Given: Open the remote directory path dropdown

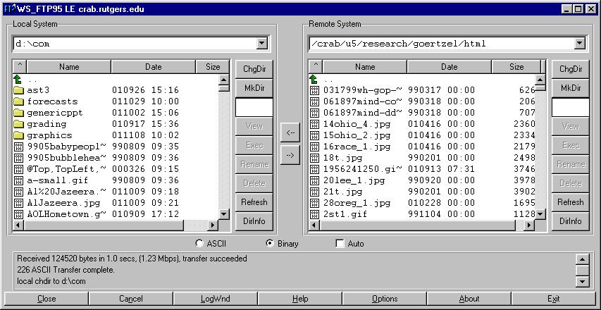Looking at the screenshot, I should (579, 44).
